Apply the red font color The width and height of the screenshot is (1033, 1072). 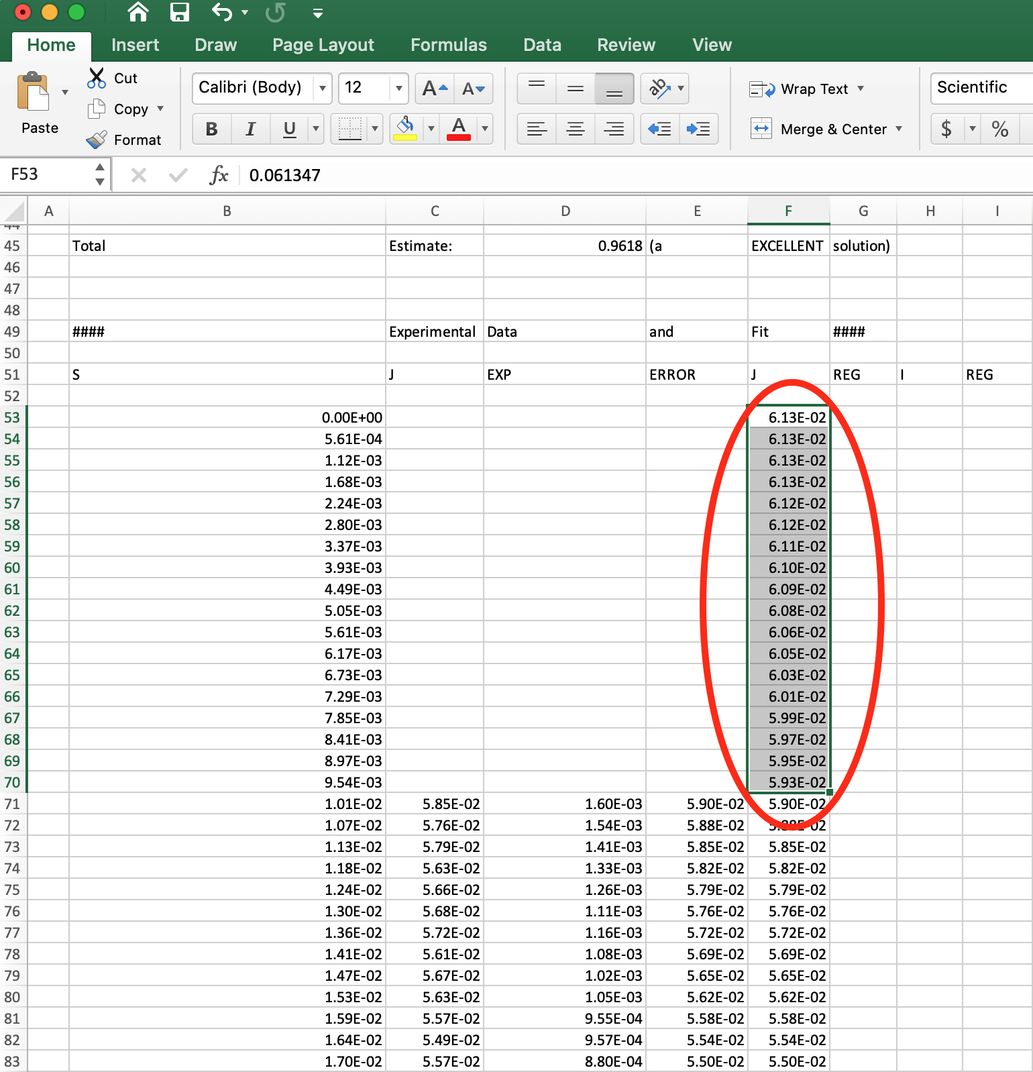(459, 129)
